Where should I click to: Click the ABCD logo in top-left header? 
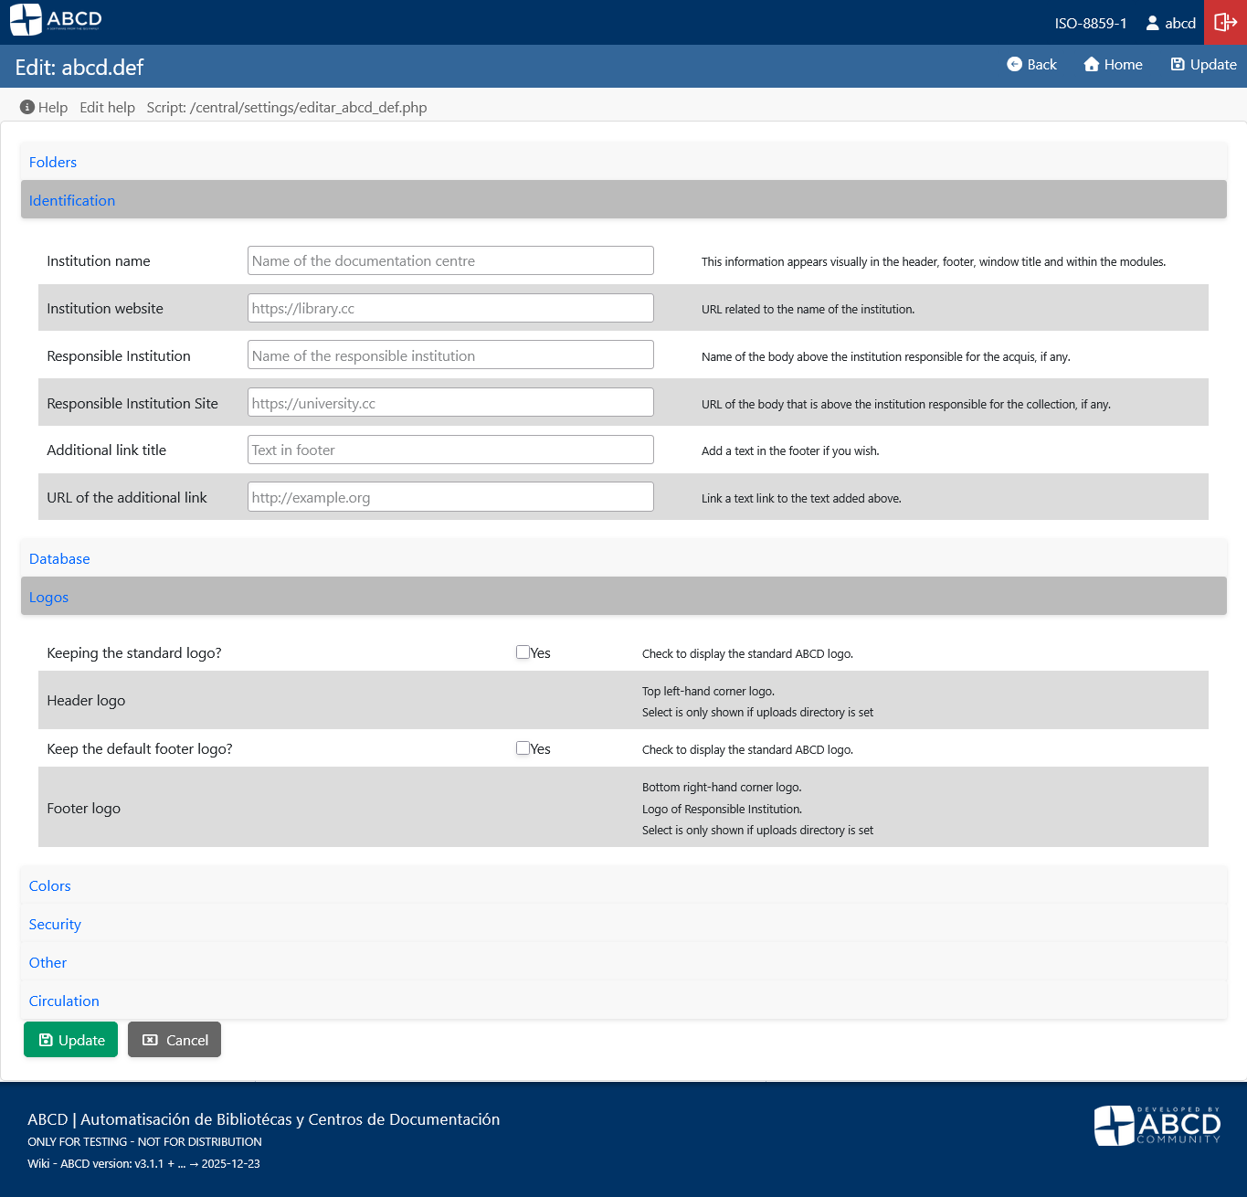point(55,20)
